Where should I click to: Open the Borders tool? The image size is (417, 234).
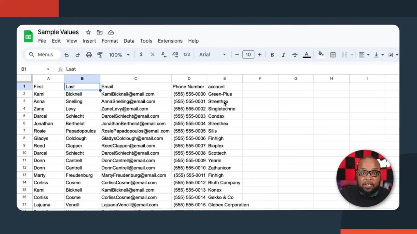(333, 55)
